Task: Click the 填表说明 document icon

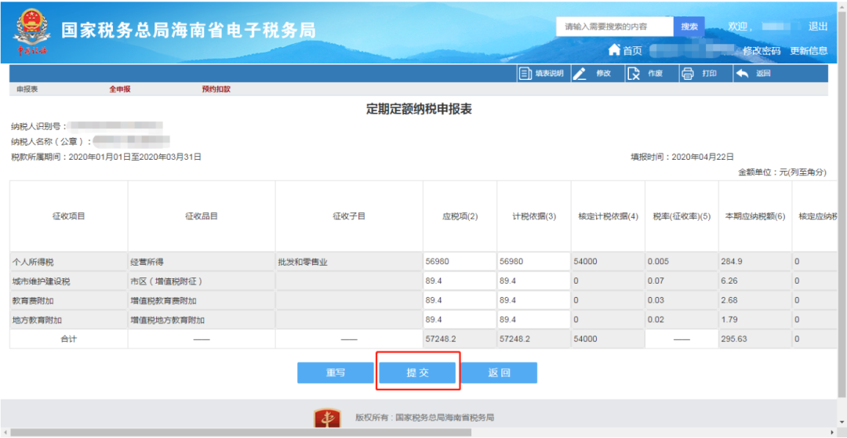Action: [525, 74]
